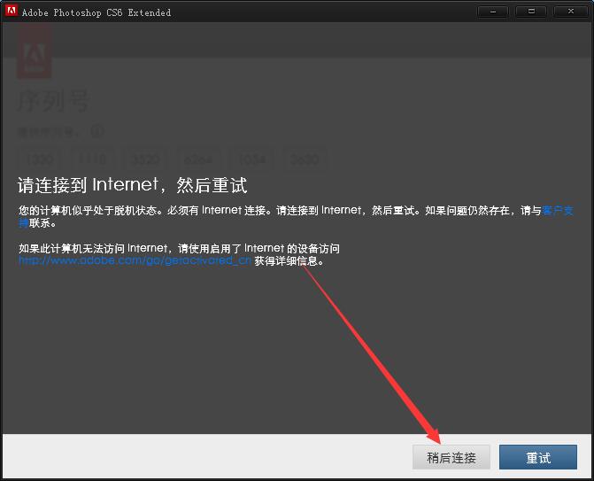The image size is (594, 481).
Task: Click the 稍后连接 (Connect Later) button
Action: click(451, 457)
